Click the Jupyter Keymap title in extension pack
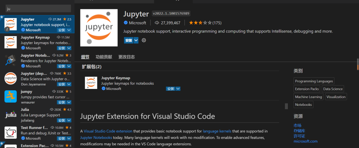The height and width of the screenshot is (148, 359). tap(116, 78)
